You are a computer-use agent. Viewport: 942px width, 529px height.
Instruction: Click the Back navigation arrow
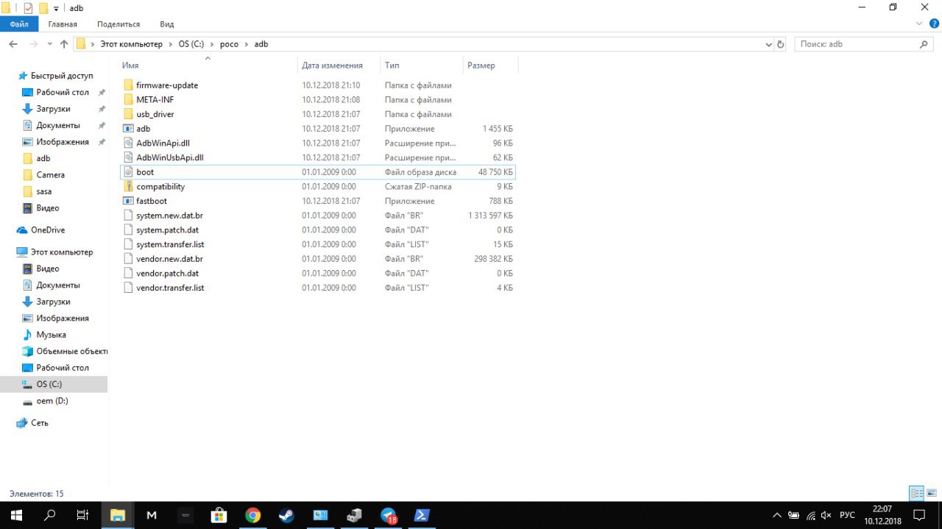[x=13, y=44]
